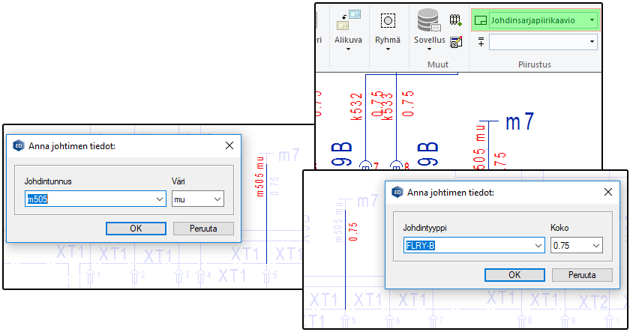Open the Alikuva tool icon
The image size is (630, 332).
[348, 20]
